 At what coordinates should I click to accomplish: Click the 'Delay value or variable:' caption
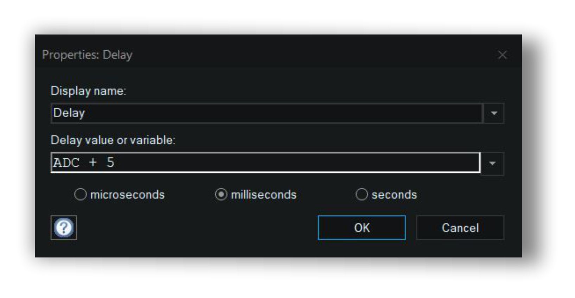[x=113, y=140]
